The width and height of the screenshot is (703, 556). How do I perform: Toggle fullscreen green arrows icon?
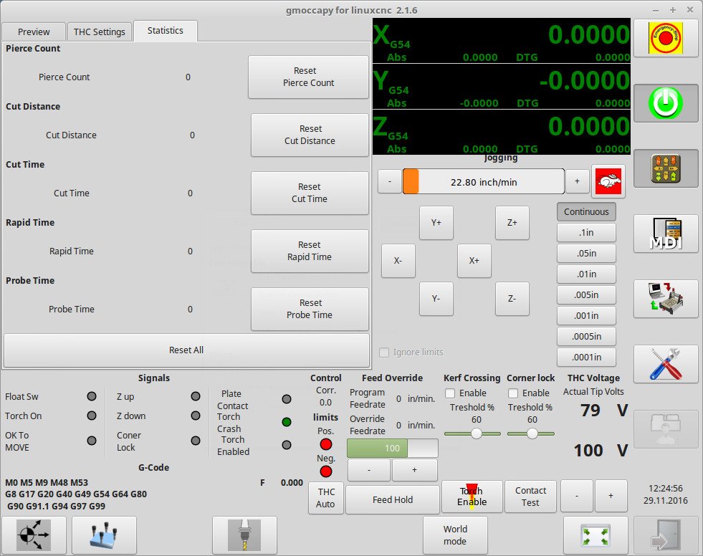(x=596, y=535)
